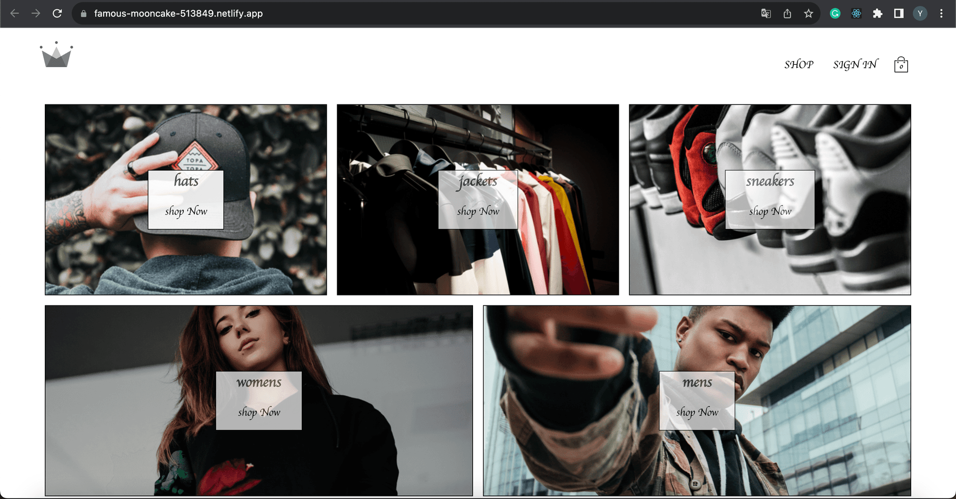
Task: Open the Extensions puzzle piece menu
Action: click(x=877, y=13)
